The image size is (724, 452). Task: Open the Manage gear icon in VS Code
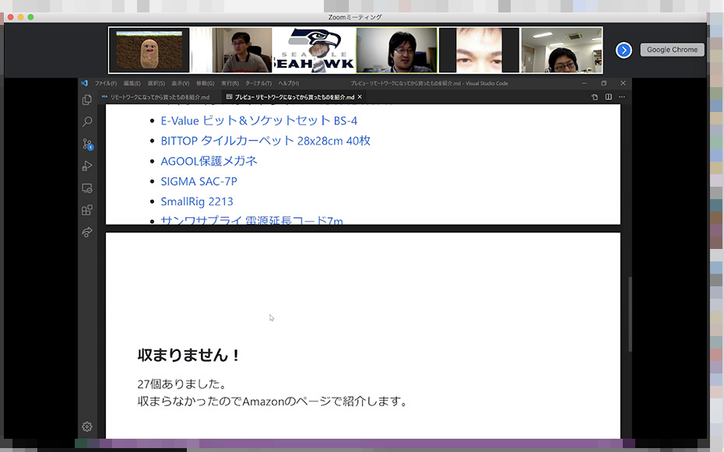(87, 426)
